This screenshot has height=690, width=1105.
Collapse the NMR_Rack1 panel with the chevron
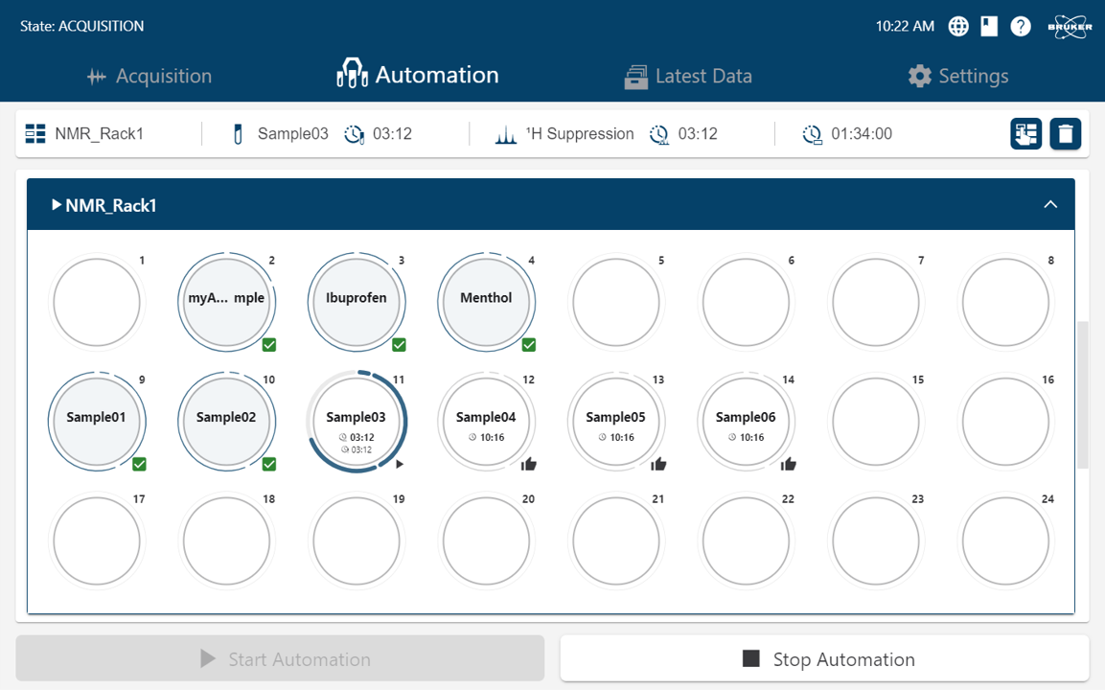1050,204
